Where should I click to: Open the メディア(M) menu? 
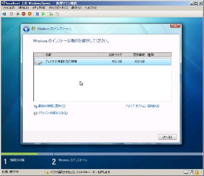pyautogui.click(x=39, y=8)
